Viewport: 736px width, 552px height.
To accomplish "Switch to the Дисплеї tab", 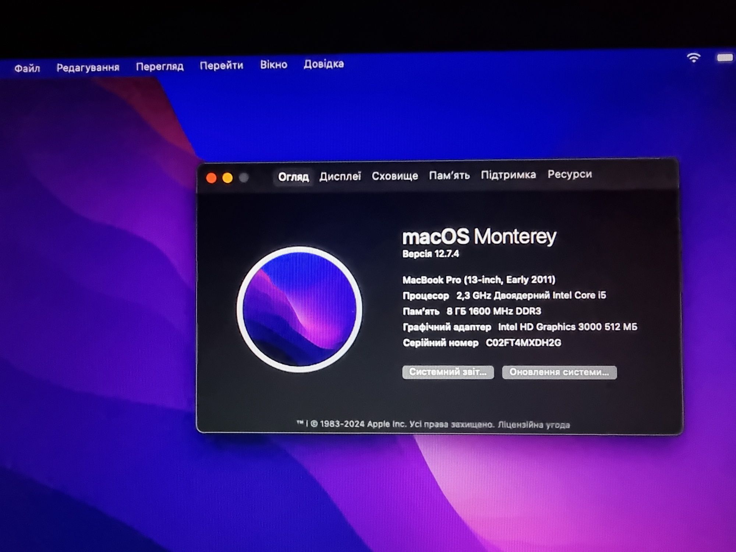I will pyautogui.click(x=340, y=176).
